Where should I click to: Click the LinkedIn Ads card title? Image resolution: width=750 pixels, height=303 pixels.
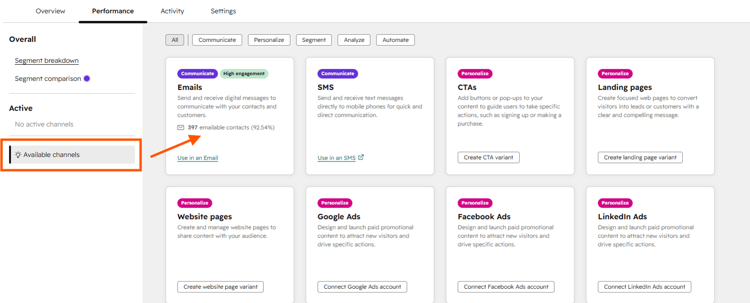pos(623,217)
